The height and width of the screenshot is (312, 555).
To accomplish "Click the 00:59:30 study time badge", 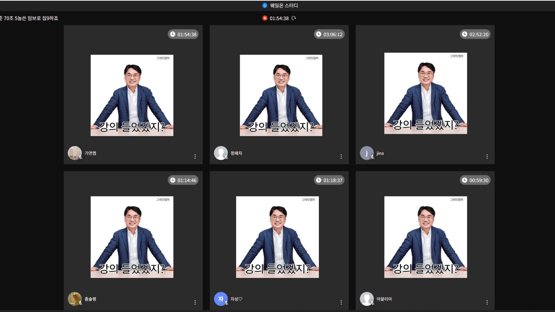I will coord(475,180).
